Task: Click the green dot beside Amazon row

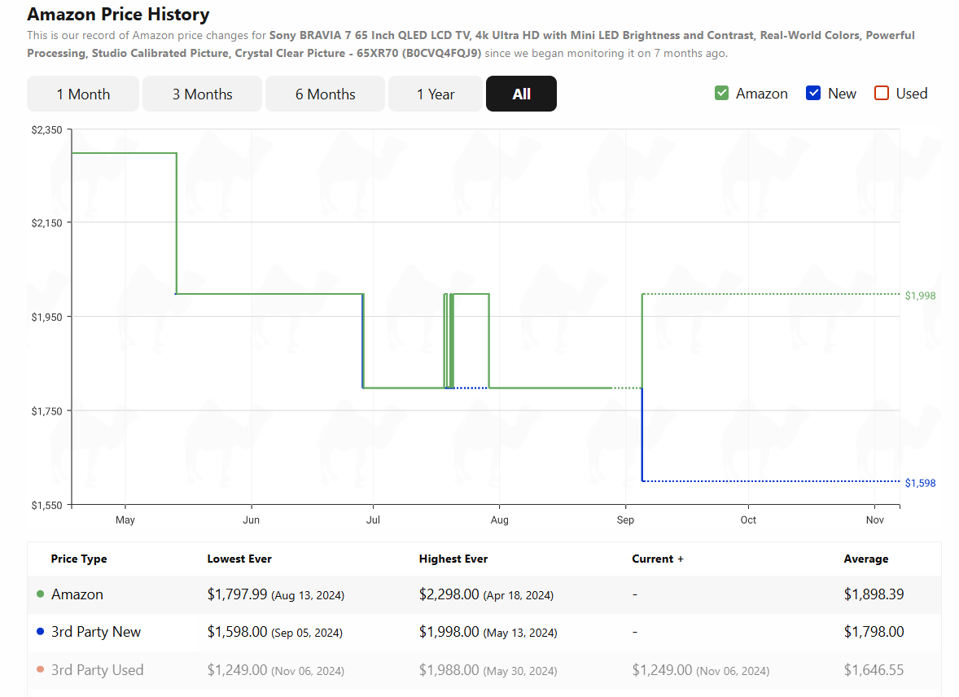Action: coord(41,594)
